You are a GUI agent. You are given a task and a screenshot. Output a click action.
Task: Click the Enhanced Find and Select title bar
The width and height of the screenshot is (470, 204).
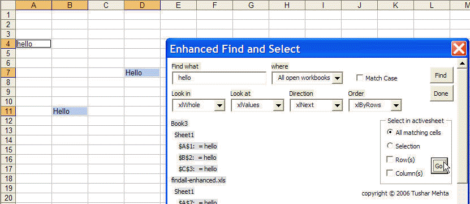click(x=309, y=49)
